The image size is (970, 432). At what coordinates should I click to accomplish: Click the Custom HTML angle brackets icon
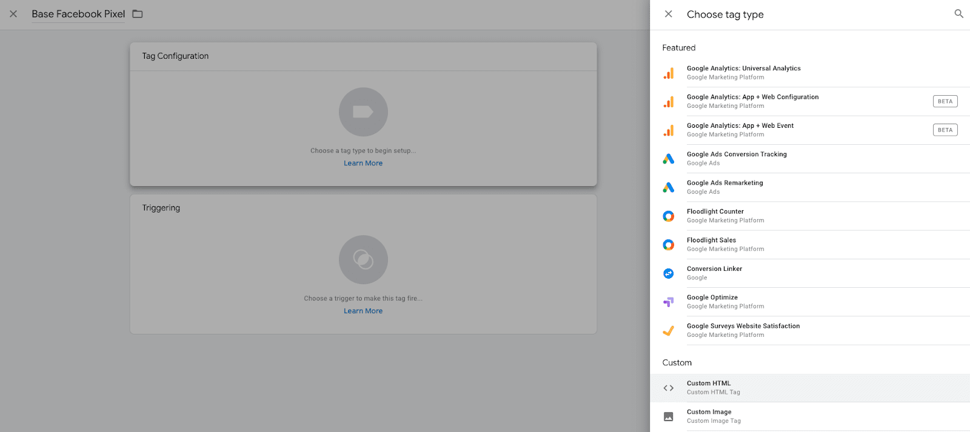pos(669,388)
